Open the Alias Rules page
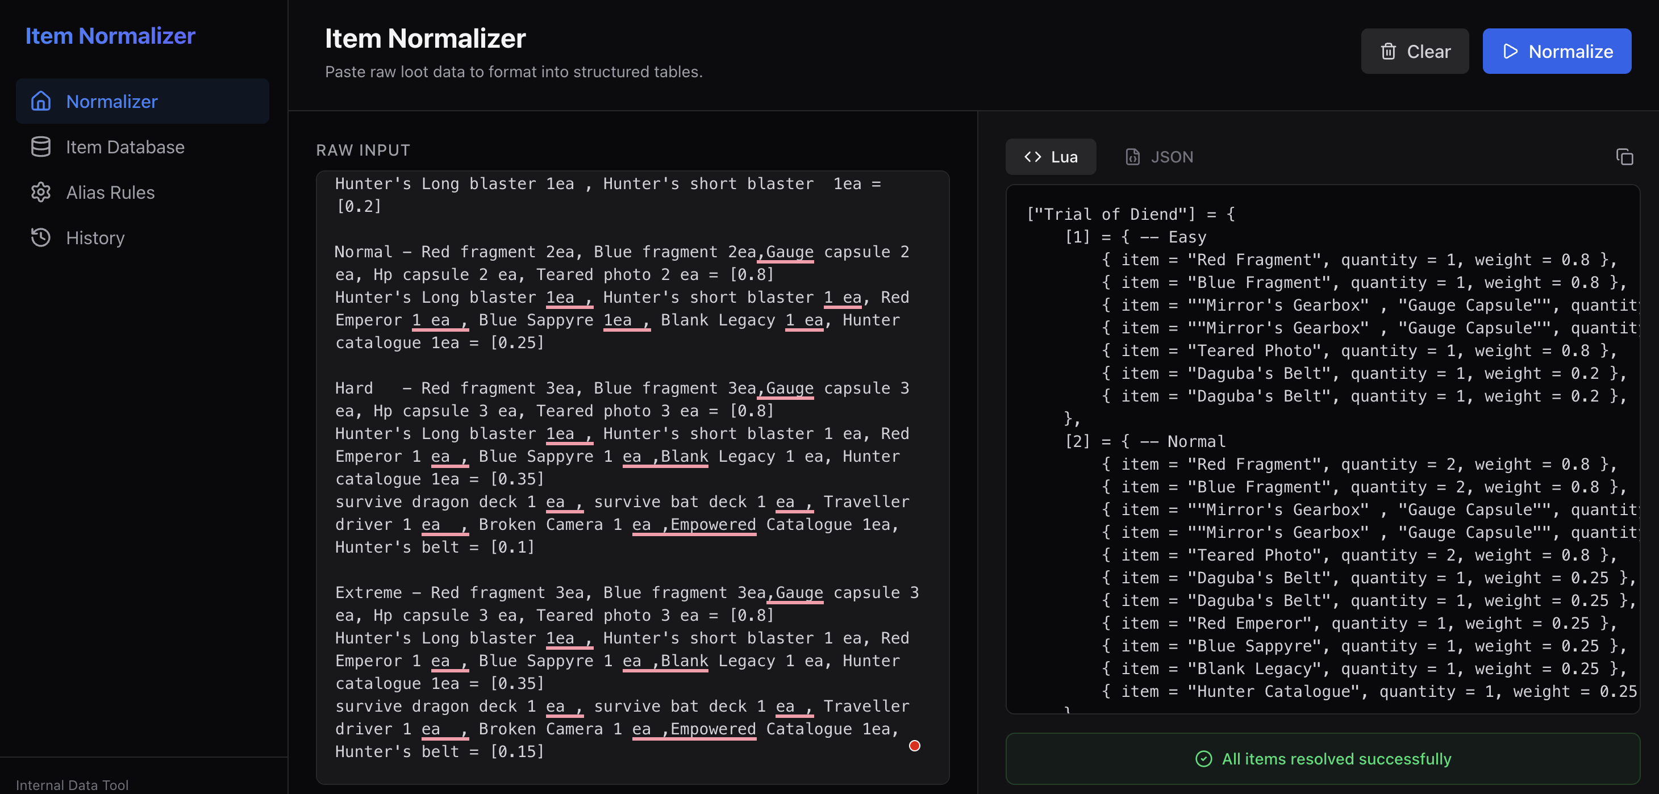The height and width of the screenshot is (794, 1659). tap(110, 192)
